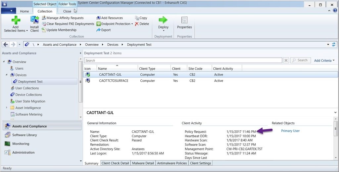Screen dimensions: 339x172
Task: Click the Refresh icon at address bar end
Action: coord(334,45)
